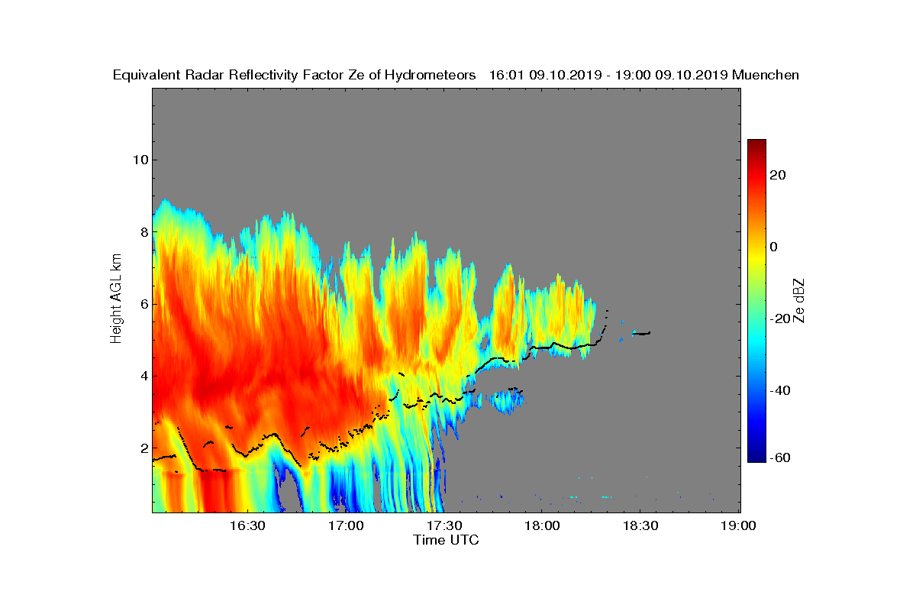Click the 17:30 time tick label
This screenshot has height=611, width=916.
coord(443,526)
